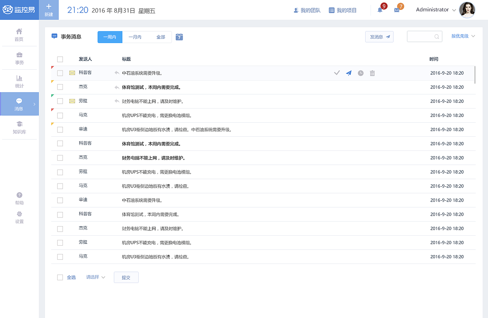Click the magnifier icon in the search box
Image resolution: width=488 pixels, height=318 pixels.
(x=437, y=37)
